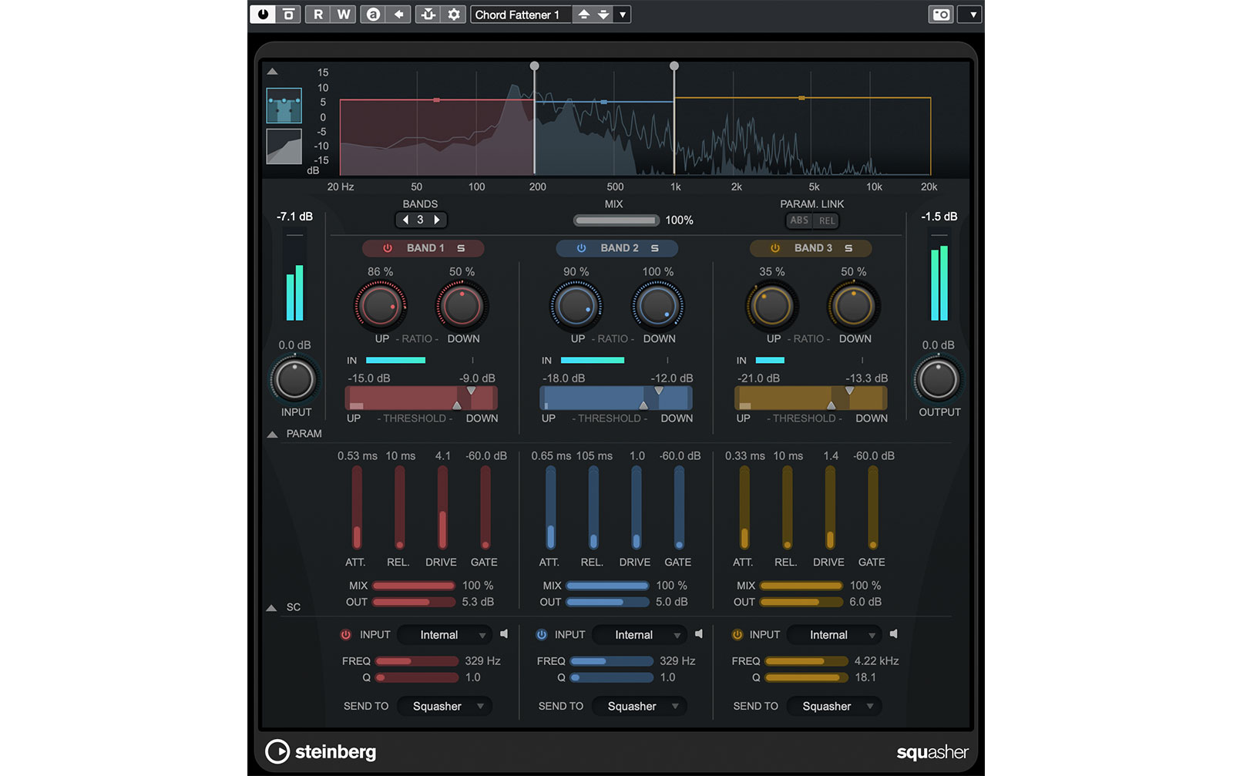Solo Band 3
1233x776 pixels.
tap(848, 248)
